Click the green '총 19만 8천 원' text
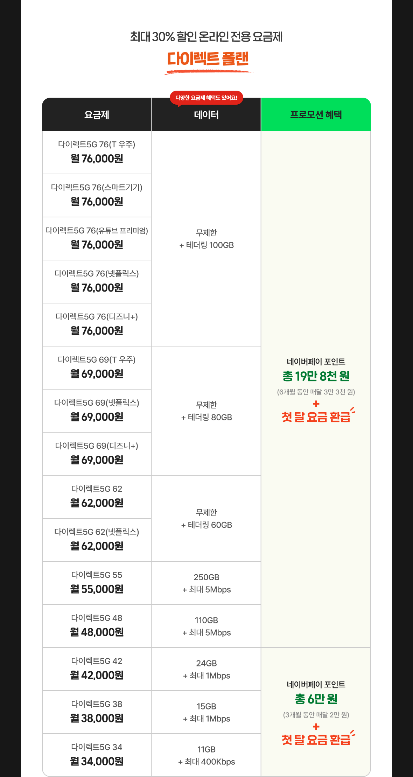413x777 pixels. point(316,376)
